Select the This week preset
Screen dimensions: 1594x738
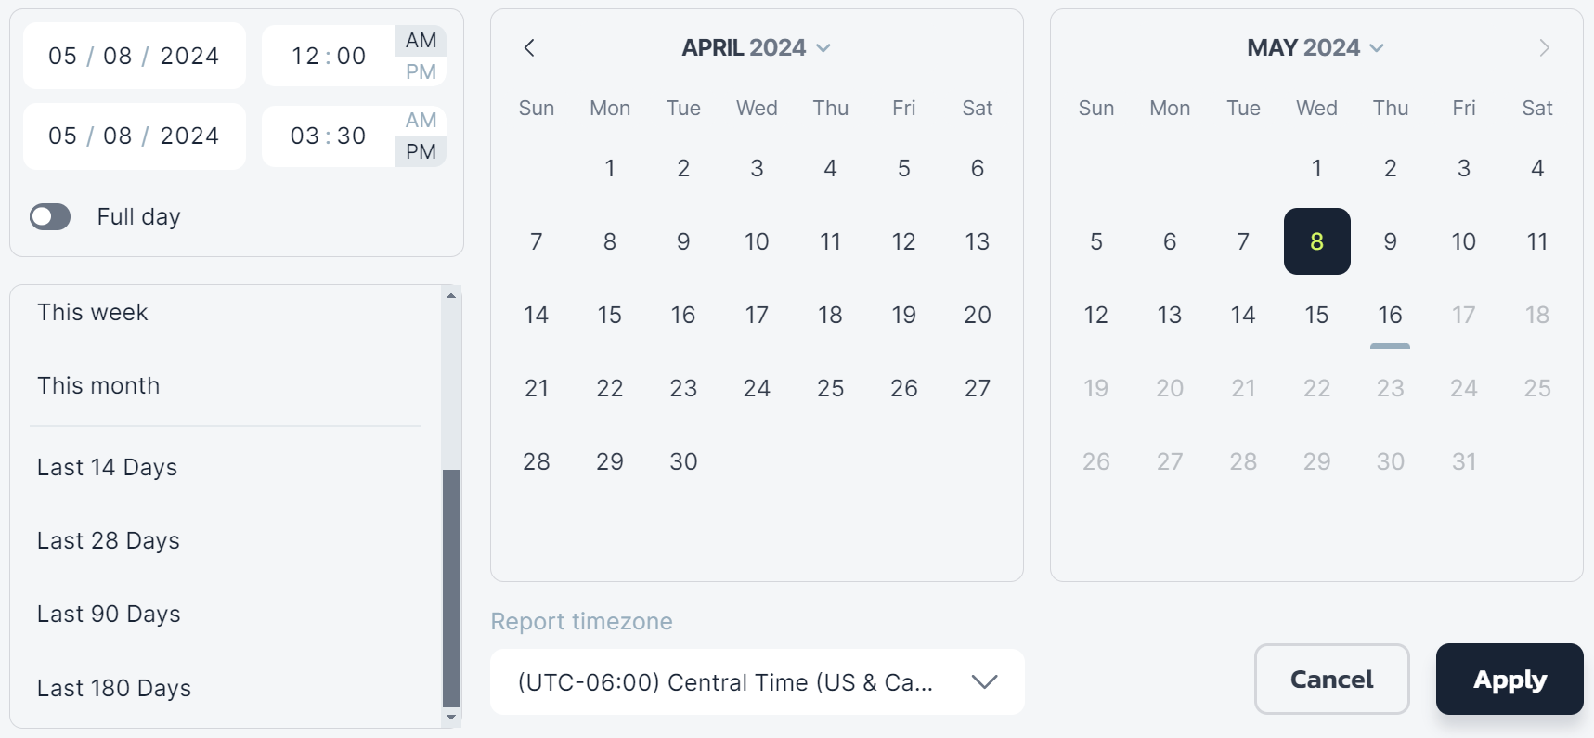coord(93,313)
